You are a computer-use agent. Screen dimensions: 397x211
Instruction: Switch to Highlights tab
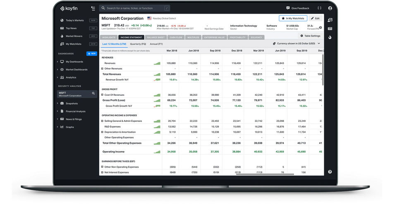[x=109, y=38]
